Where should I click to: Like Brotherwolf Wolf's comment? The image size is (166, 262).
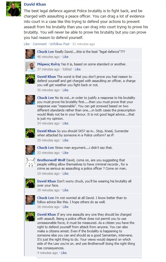coord(66,173)
